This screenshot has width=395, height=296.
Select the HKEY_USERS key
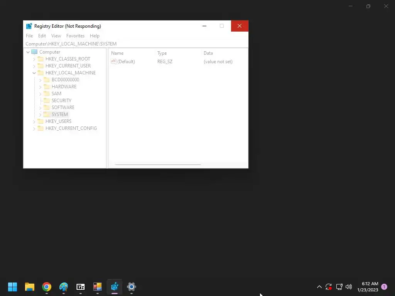coord(58,121)
